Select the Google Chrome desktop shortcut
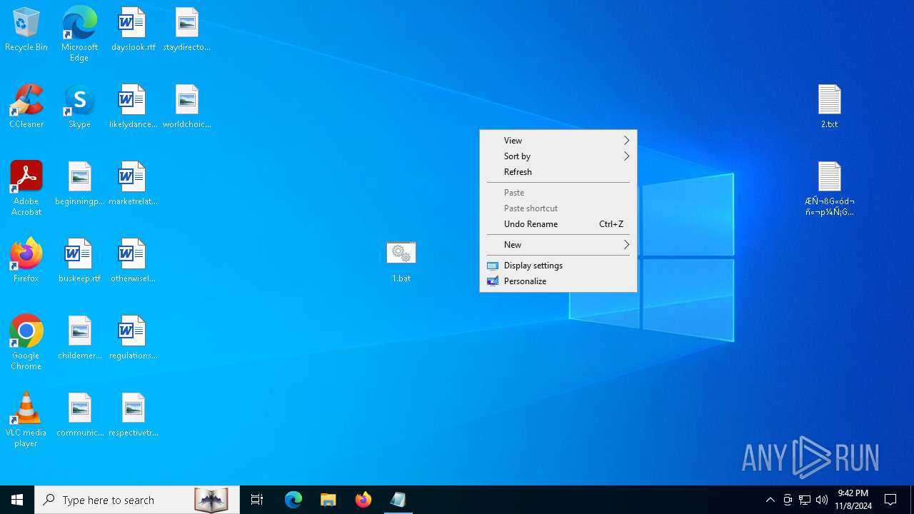 pyautogui.click(x=26, y=343)
